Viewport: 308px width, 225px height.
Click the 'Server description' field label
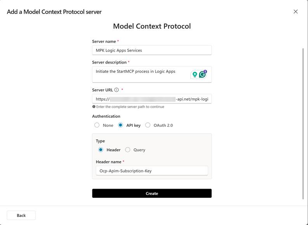pos(109,62)
